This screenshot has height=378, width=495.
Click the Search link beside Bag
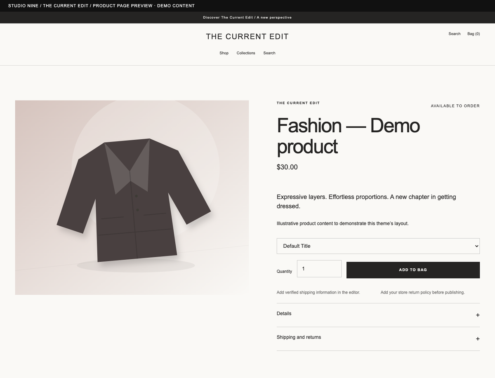point(455,34)
